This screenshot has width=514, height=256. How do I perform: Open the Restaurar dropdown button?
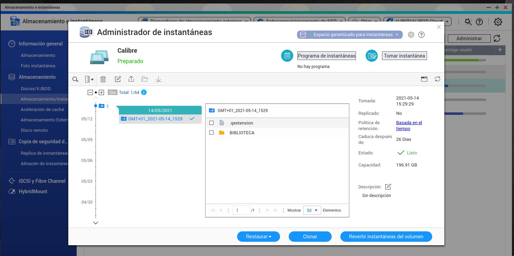click(x=259, y=237)
